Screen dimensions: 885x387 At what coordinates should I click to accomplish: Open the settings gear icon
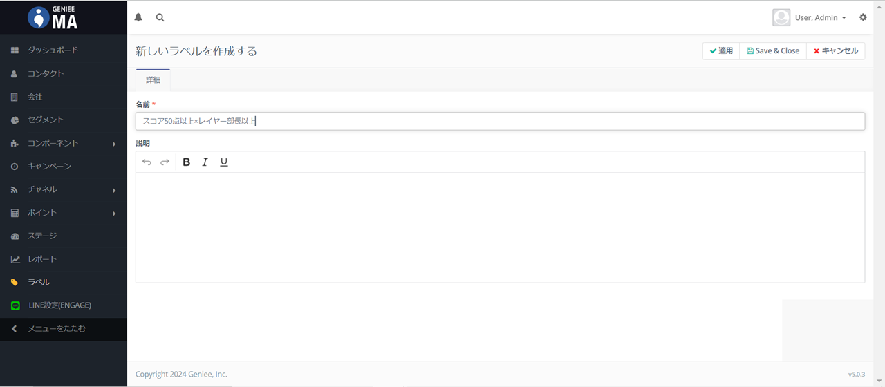(x=863, y=17)
